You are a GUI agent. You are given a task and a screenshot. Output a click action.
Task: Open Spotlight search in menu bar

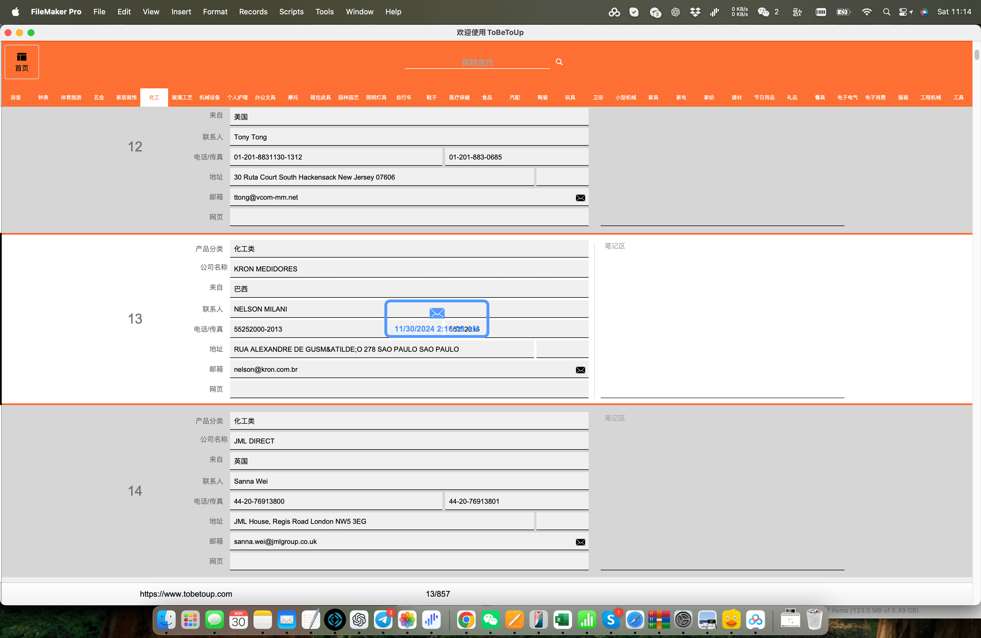click(887, 12)
